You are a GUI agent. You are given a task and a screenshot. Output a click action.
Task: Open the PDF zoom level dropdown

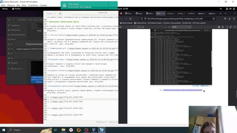pyautogui.click(x=181, y=27)
